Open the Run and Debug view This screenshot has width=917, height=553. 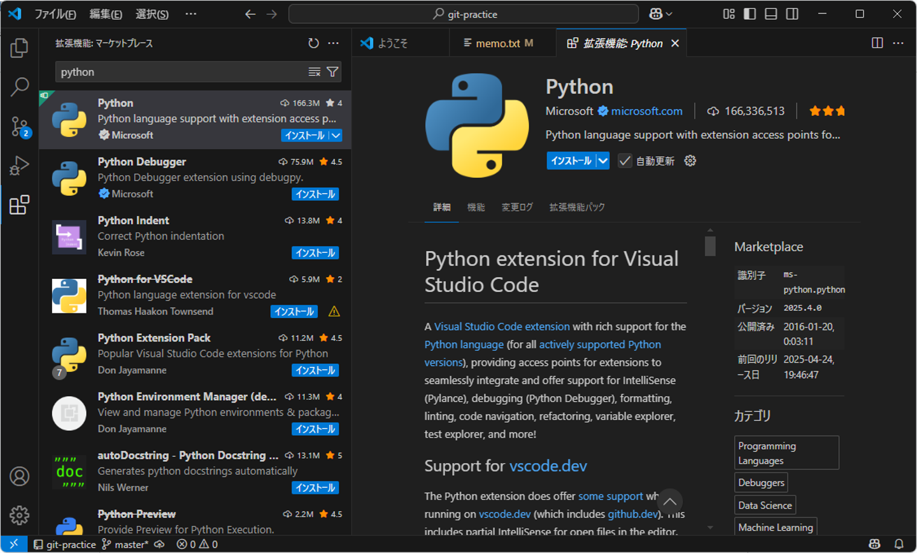pos(19,166)
